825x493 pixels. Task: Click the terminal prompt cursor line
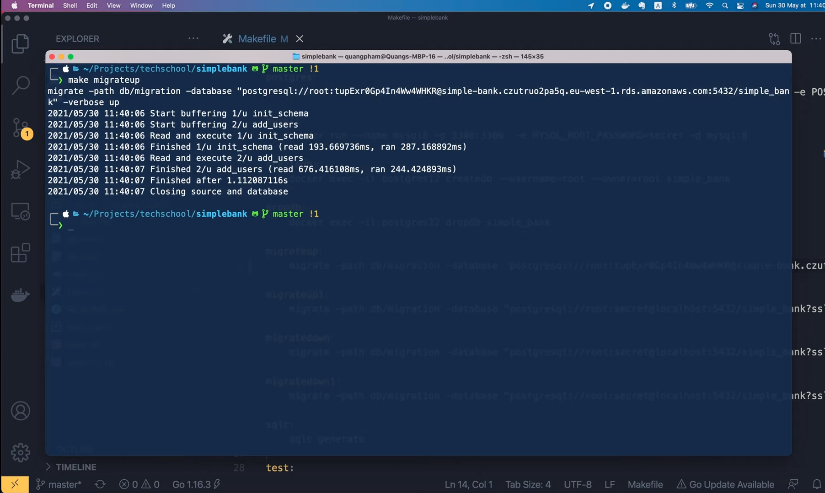tap(71, 225)
